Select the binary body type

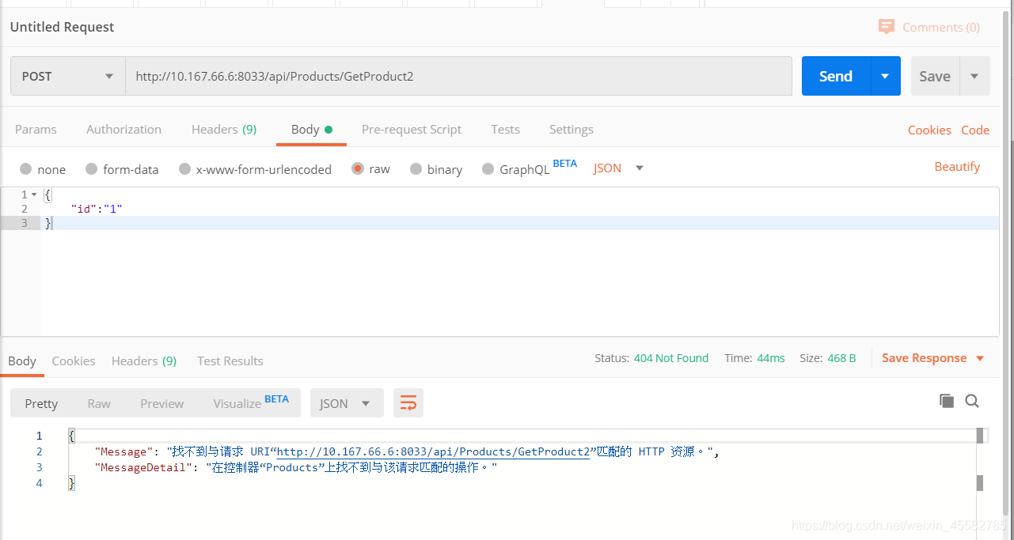[x=416, y=168]
